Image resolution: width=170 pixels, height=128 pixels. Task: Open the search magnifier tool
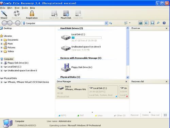pos(158,23)
